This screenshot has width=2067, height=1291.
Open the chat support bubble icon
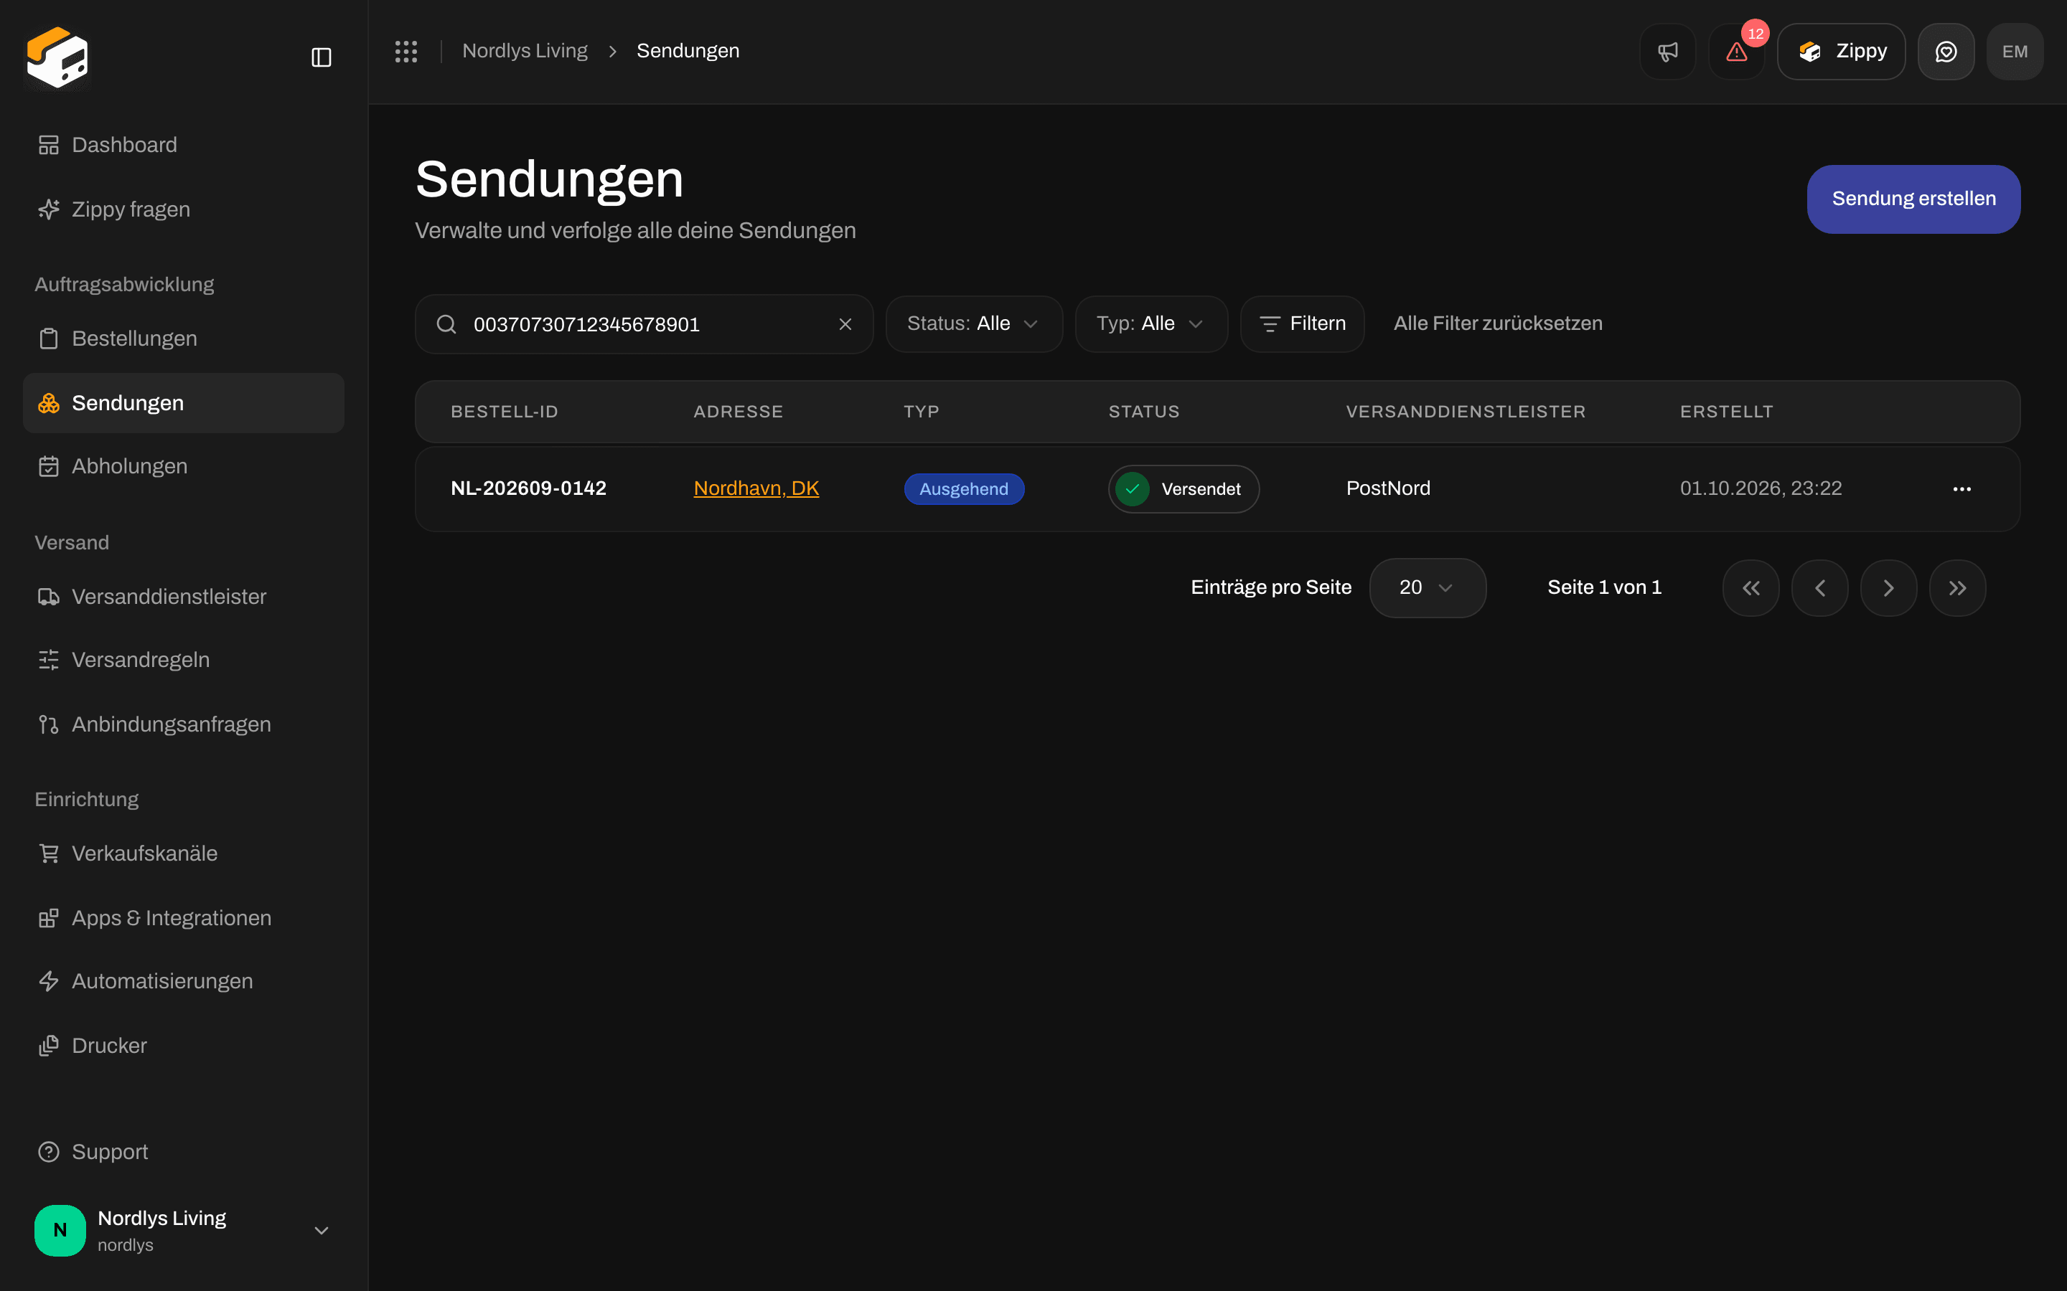coord(1946,51)
